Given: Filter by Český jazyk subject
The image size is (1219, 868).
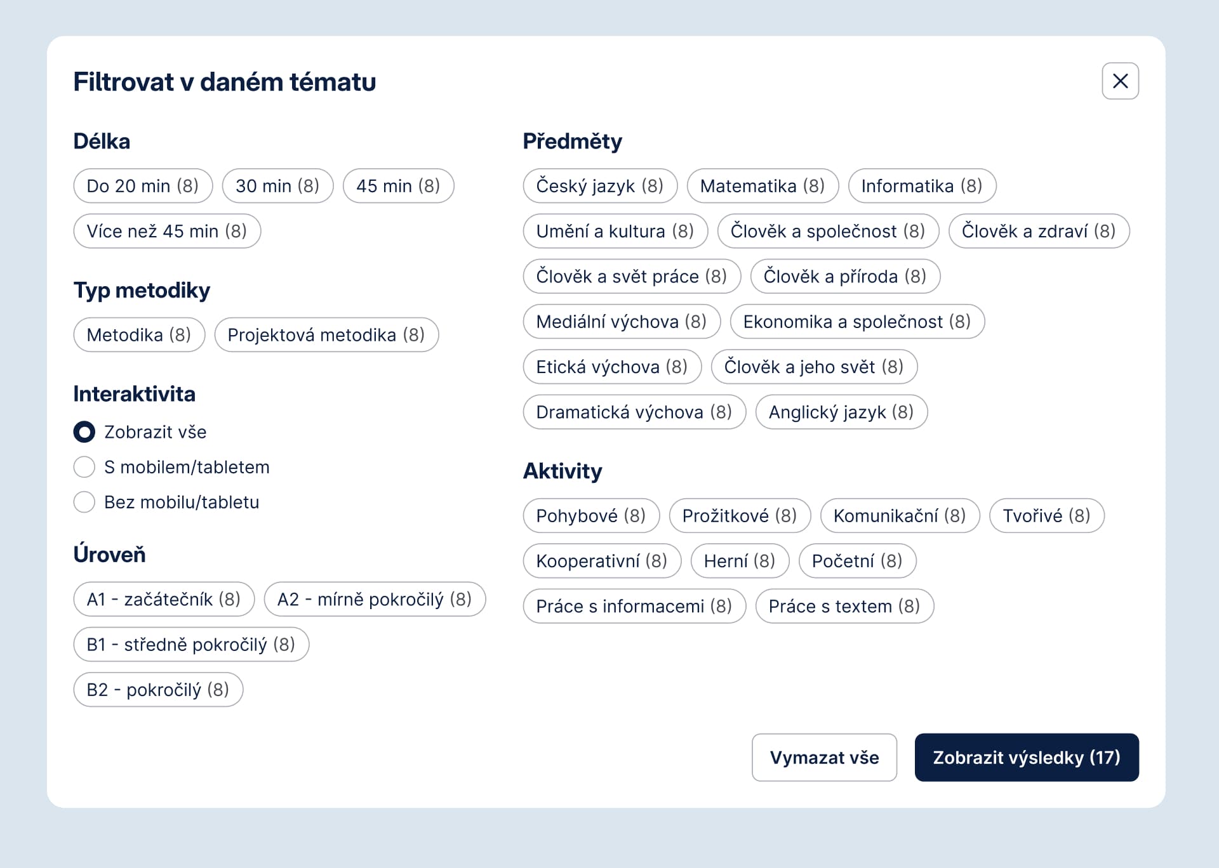Looking at the screenshot, I should coord(600,186).
